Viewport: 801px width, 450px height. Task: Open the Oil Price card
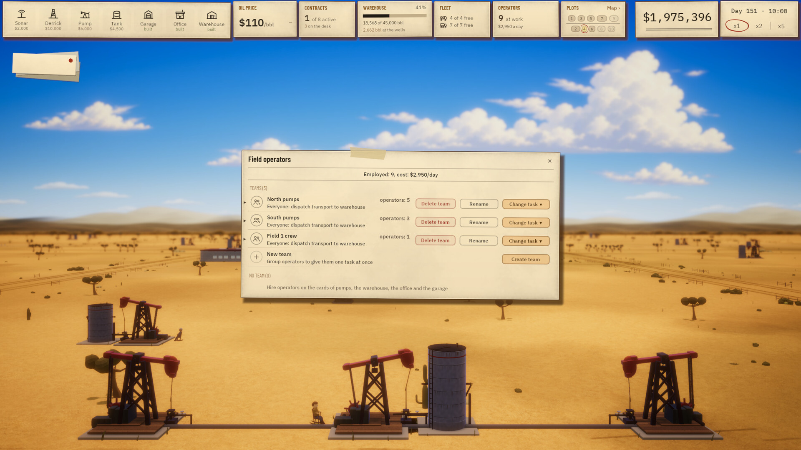(265, 19)
